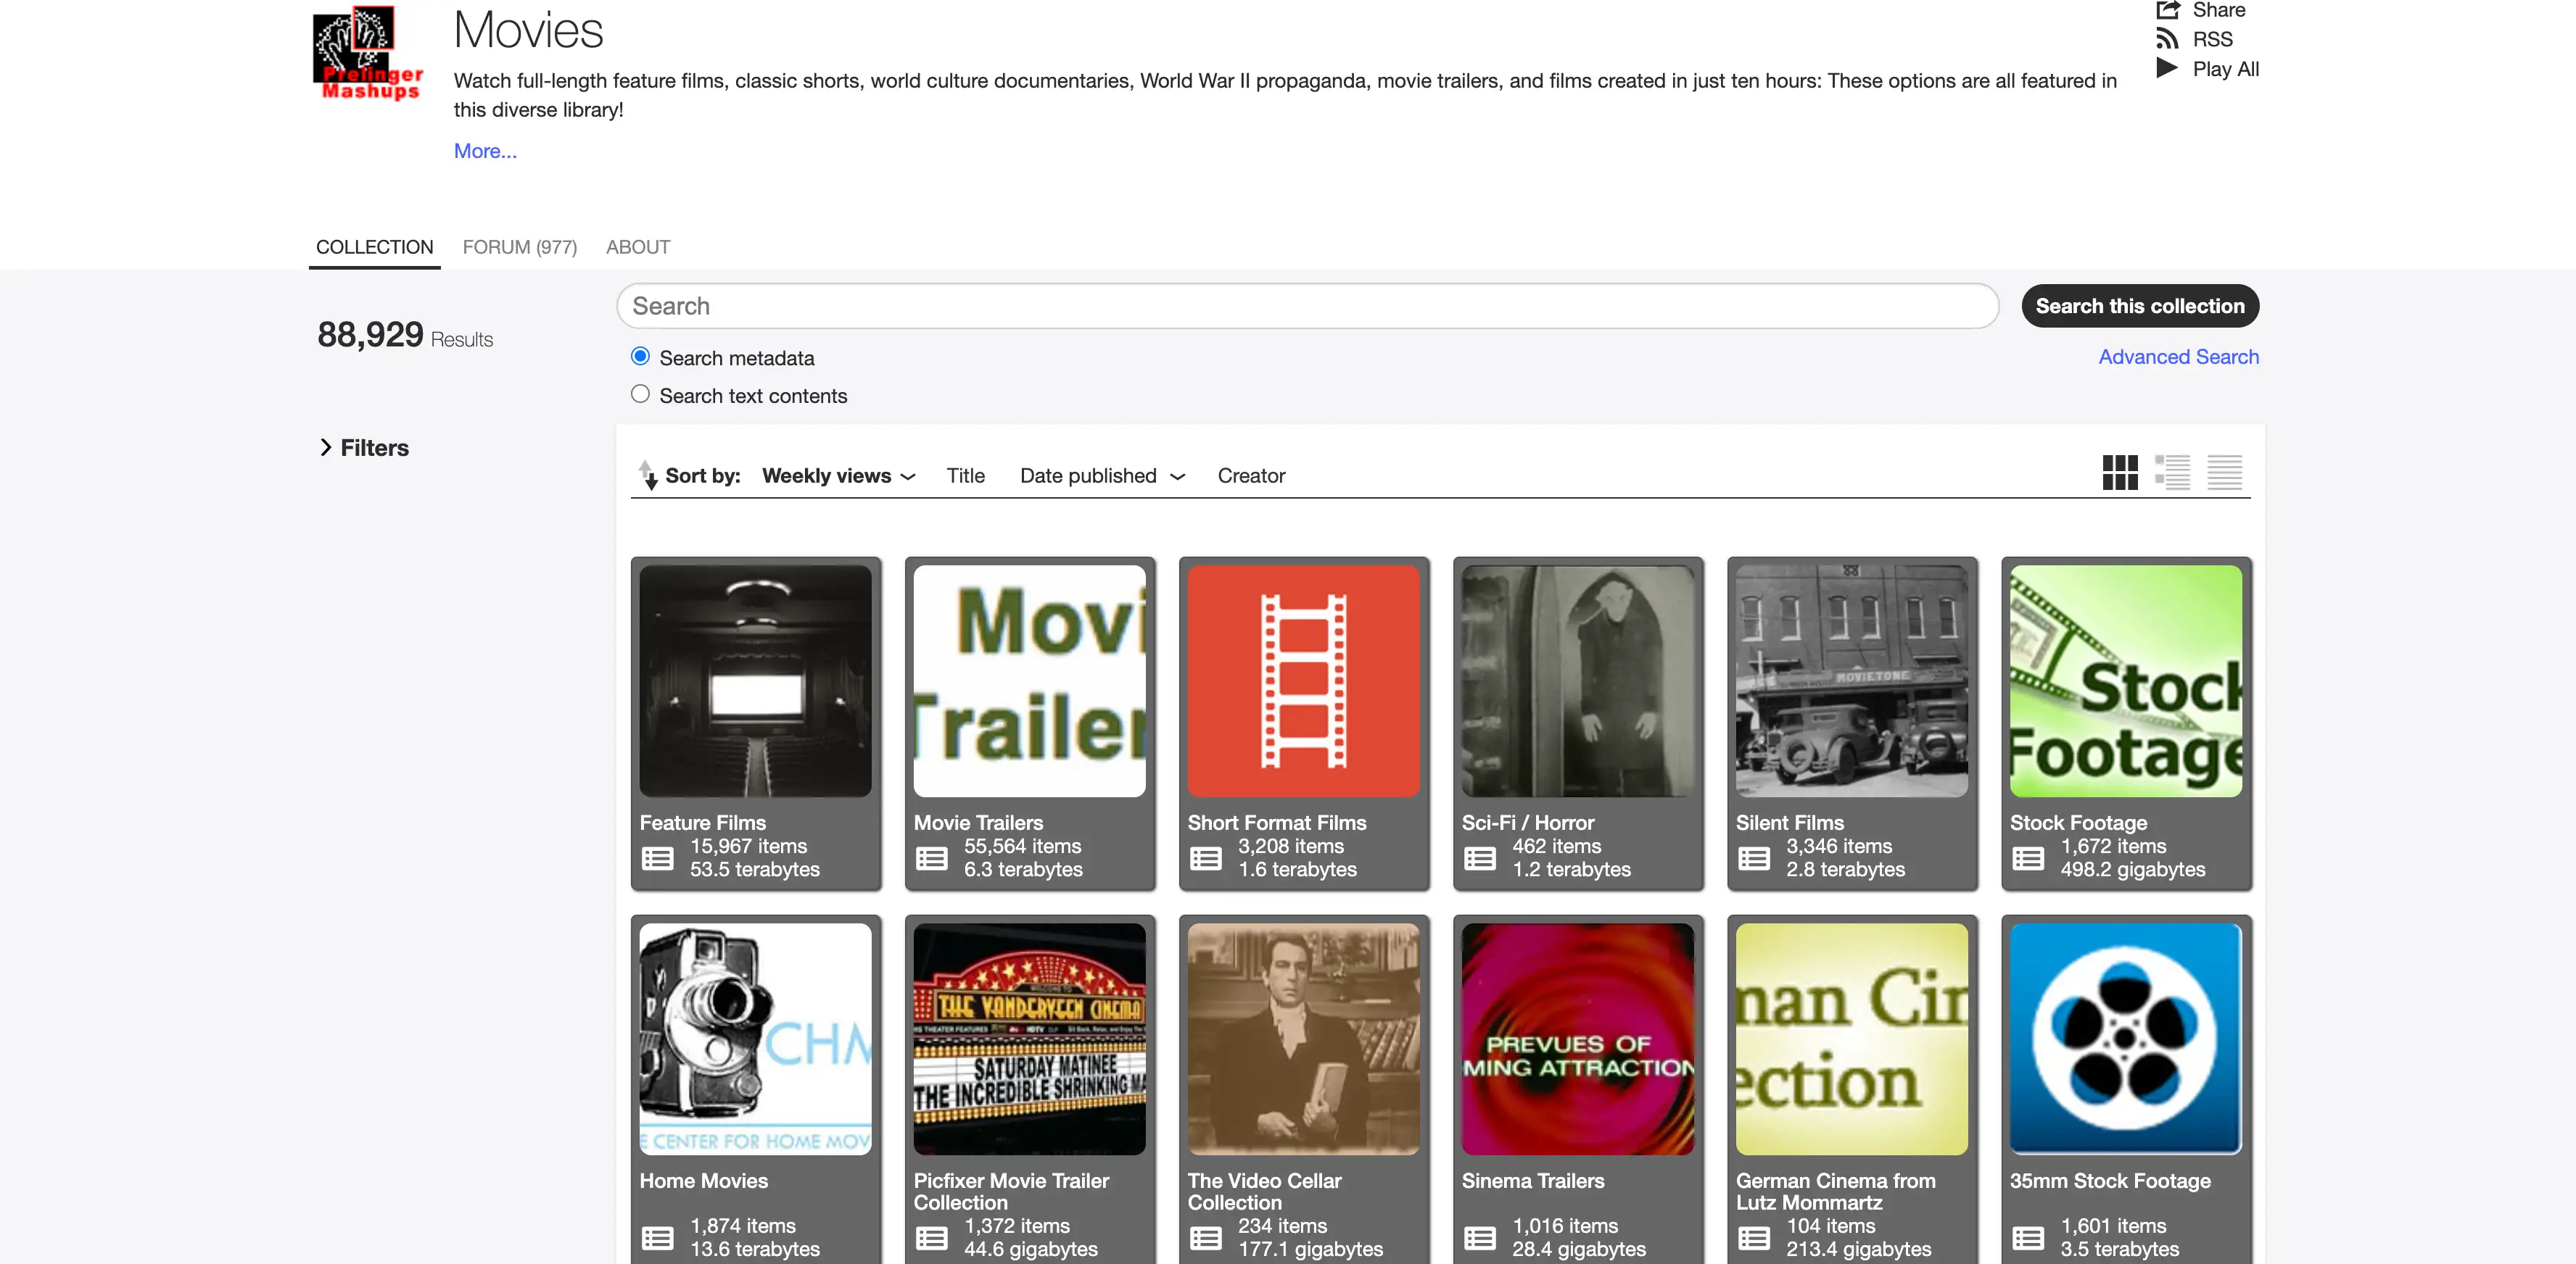This screenshot has height=1264, width=2576.
Task: Focus the Search input field
Action: 1307,306
